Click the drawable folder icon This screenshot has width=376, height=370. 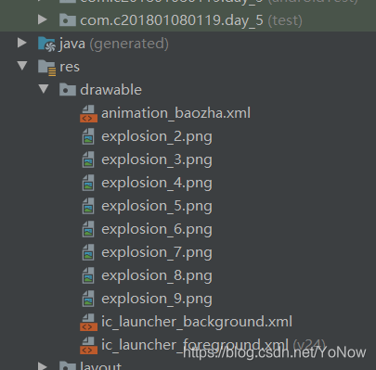pos(68,90)
